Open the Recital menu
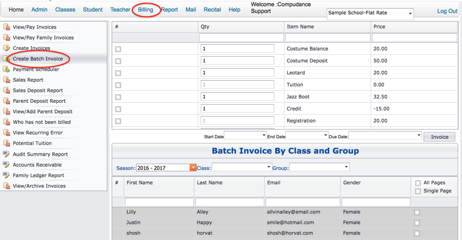The width and height of the screenshot is (462, 240). pos(212,10)
